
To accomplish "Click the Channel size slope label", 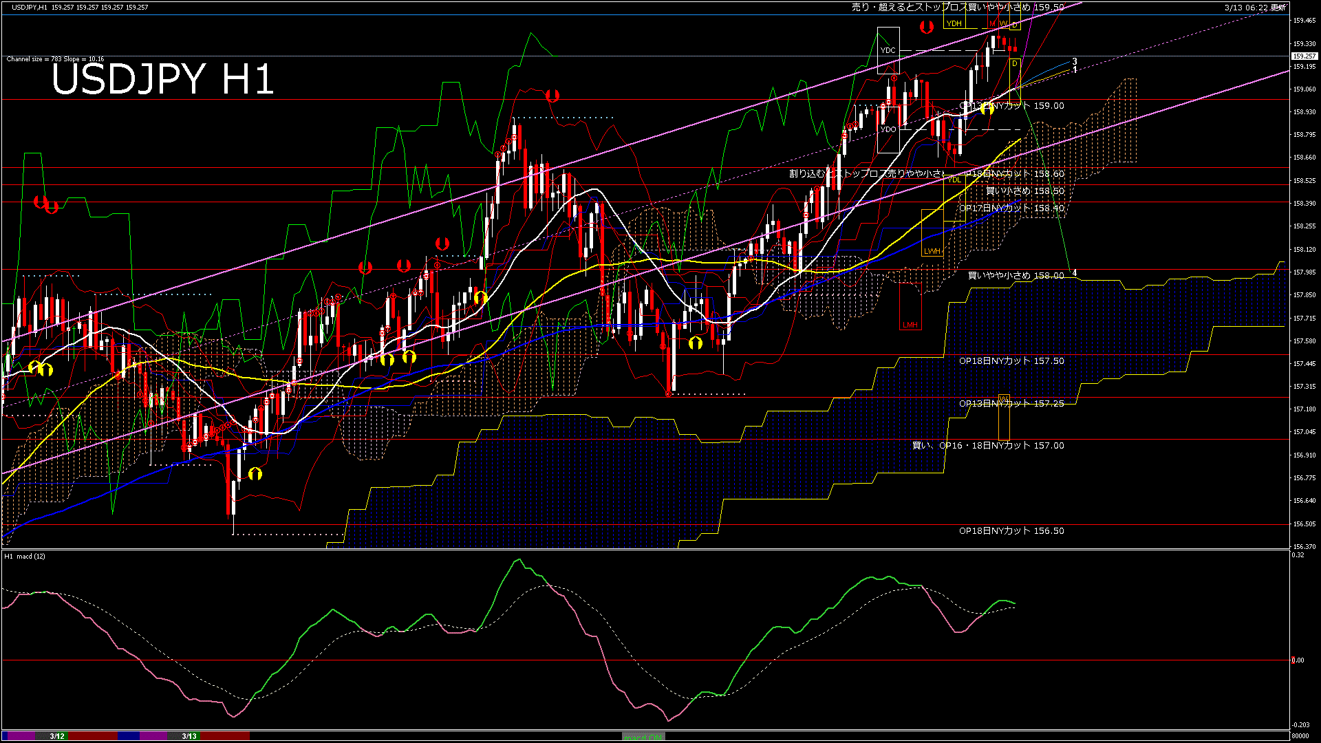I will point(55,59).
